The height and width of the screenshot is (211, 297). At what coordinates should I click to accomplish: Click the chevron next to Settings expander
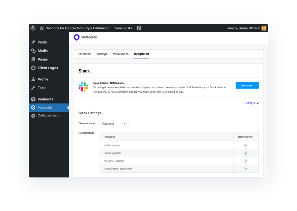coord(258,103)
